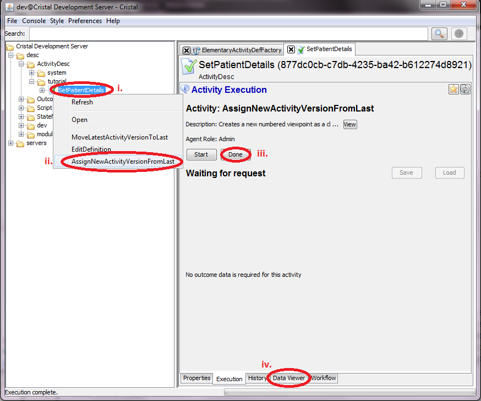Image resolution: width=481 pixels, height=401 pixels.
Task: Switch to the Data Viewer tab
Action: 289,378
